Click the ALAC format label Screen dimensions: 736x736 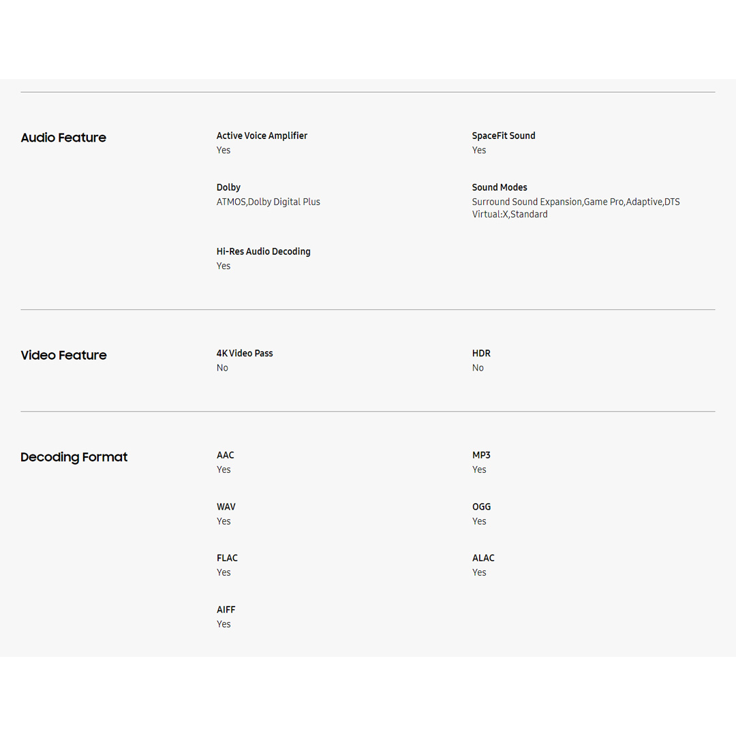[x=483, y=558]
